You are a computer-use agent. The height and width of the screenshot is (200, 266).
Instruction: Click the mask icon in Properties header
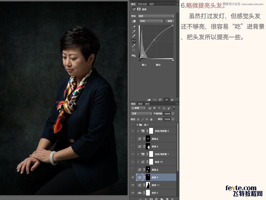point(139,9)
